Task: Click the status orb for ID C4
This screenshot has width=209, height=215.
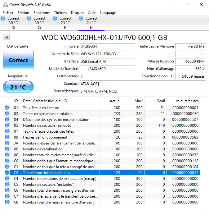Action: [x=7, y=178]
